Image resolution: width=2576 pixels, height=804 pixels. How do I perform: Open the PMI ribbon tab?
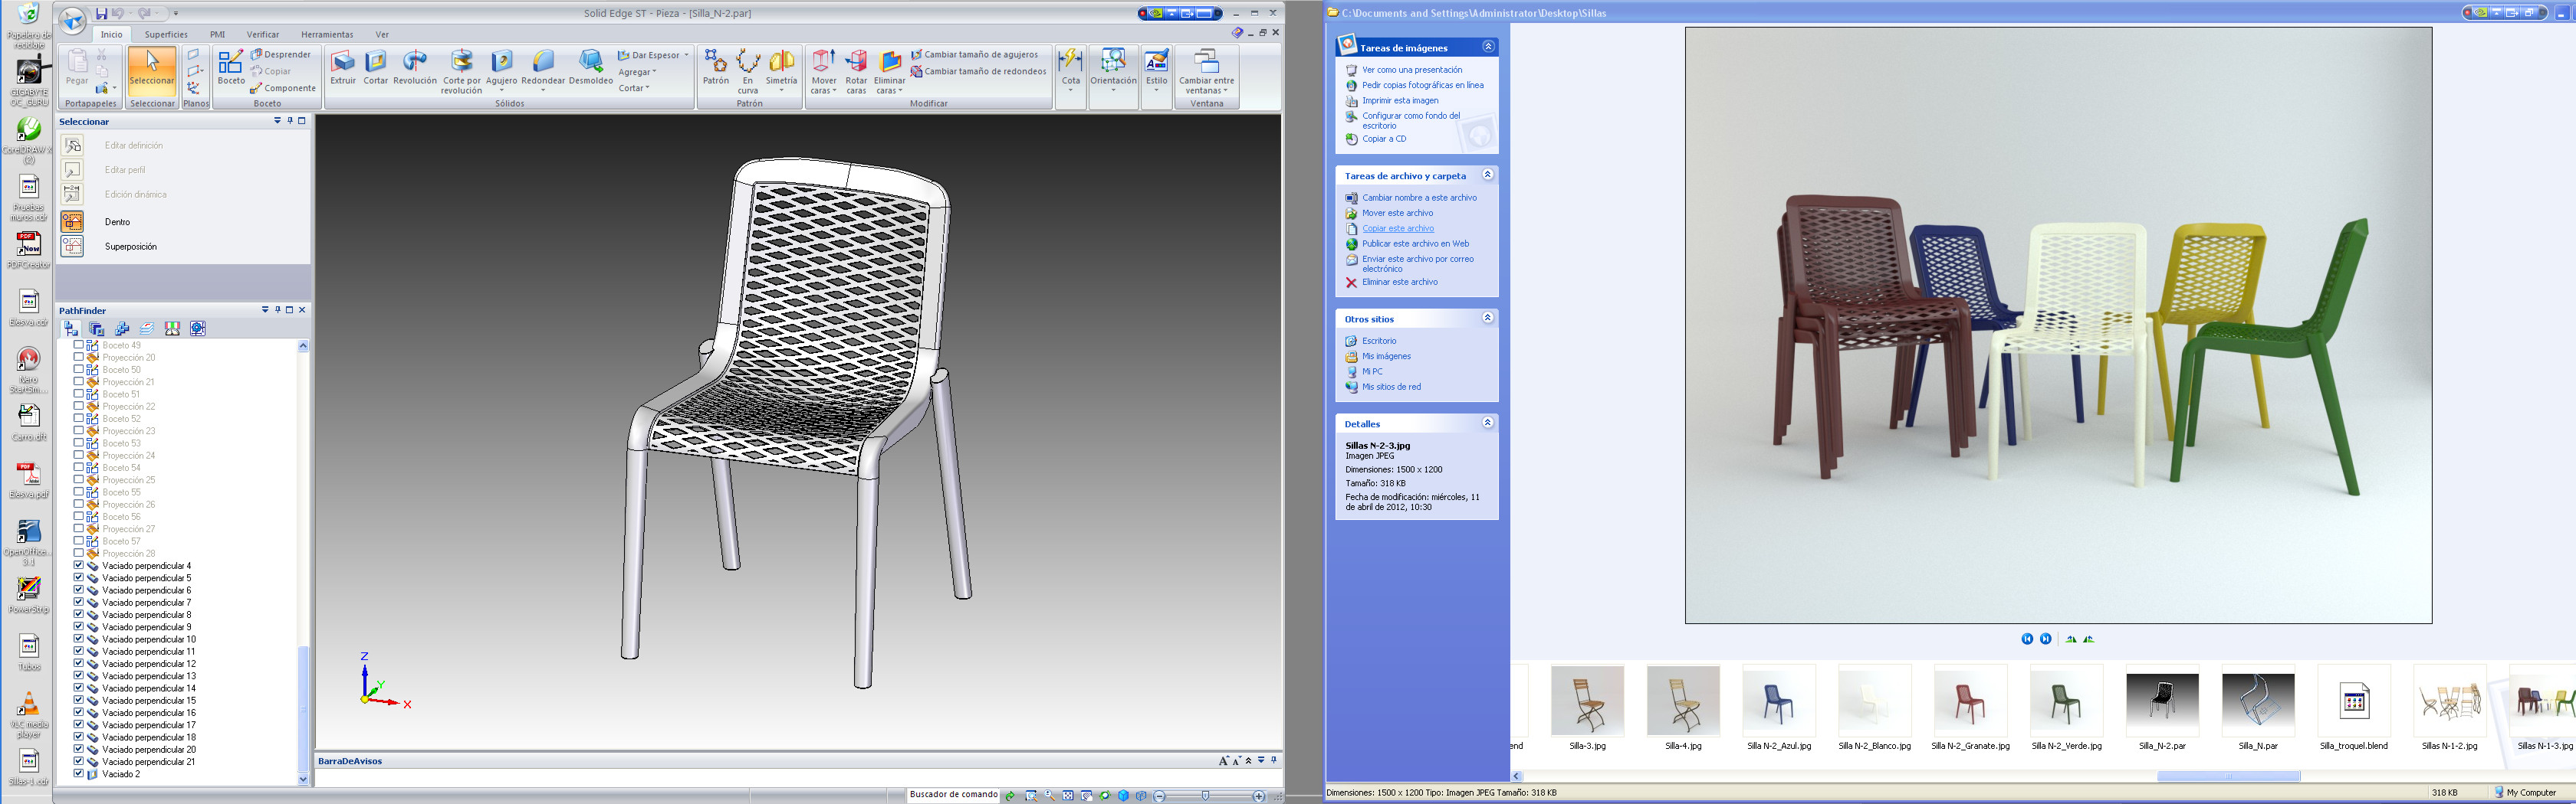(x=217, y=34)
